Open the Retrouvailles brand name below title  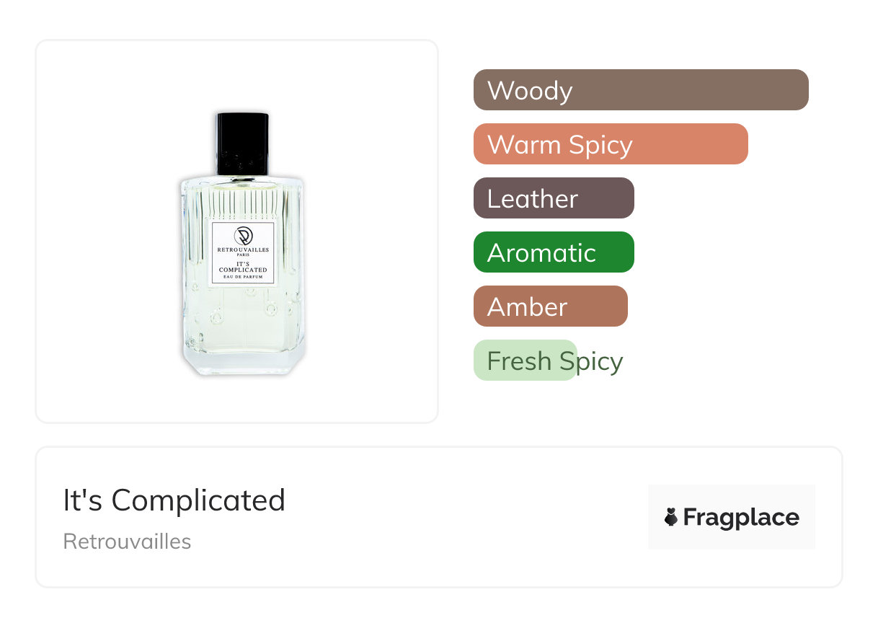click(127, 542)
